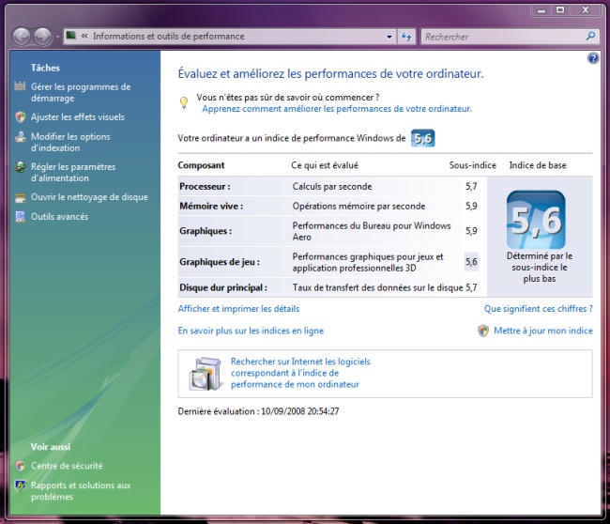The image size is (610, 524).
Task: Click the Tâches heading in sidebar
Action: (x=45, y=68)
